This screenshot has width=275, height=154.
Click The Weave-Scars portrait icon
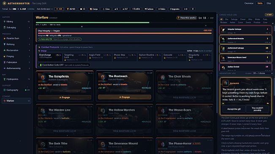[163, 111]
